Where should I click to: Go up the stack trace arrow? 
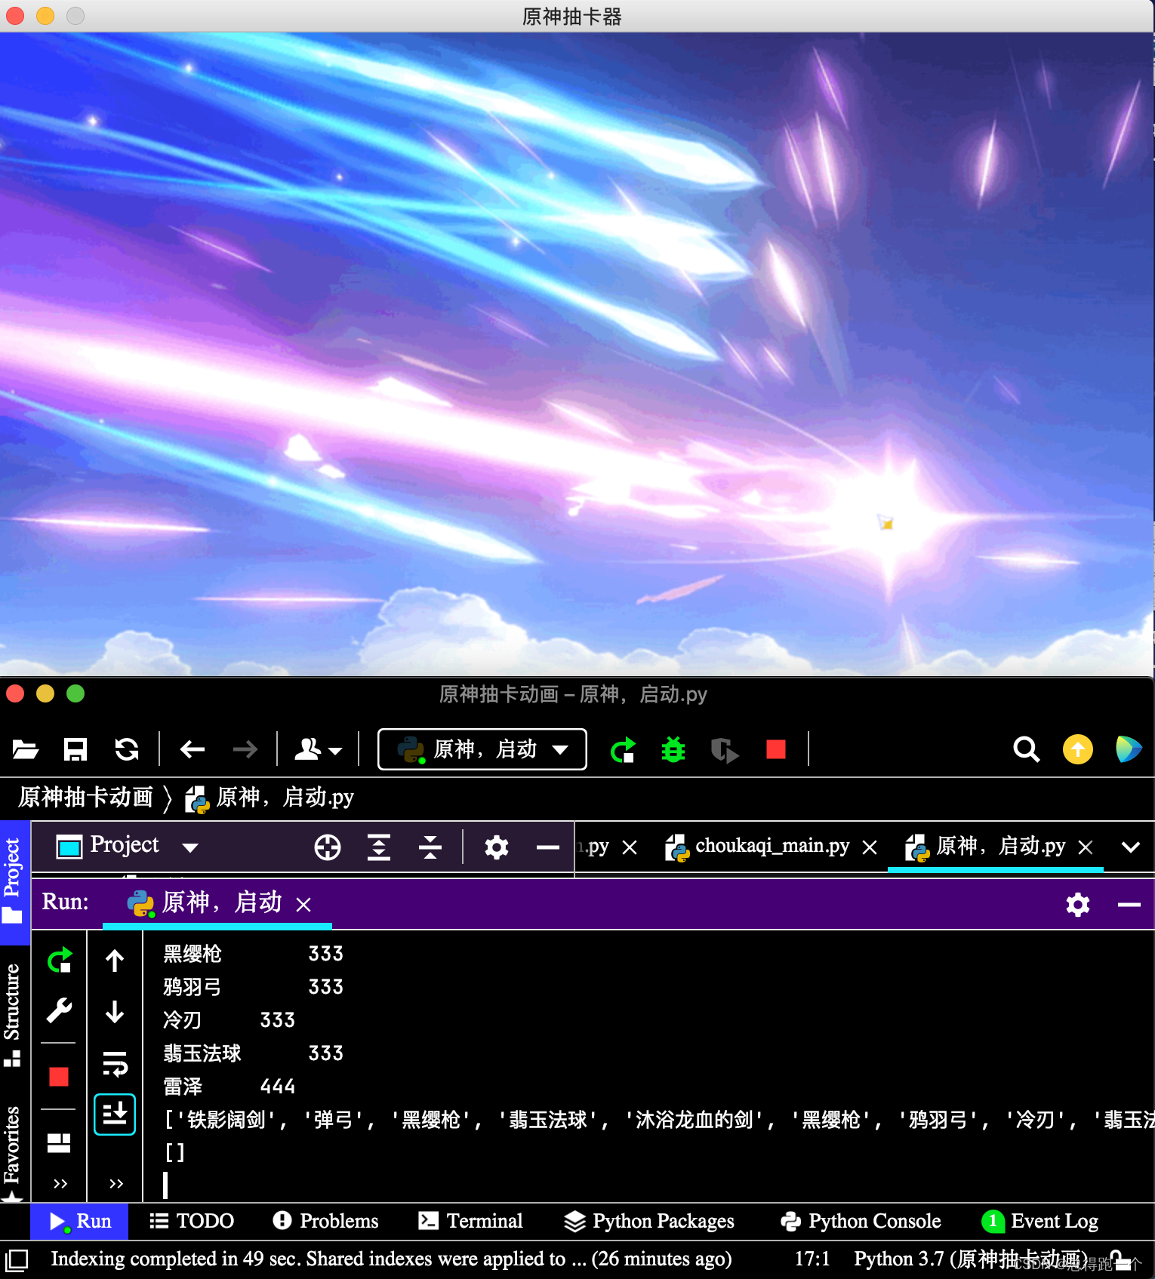115,961
